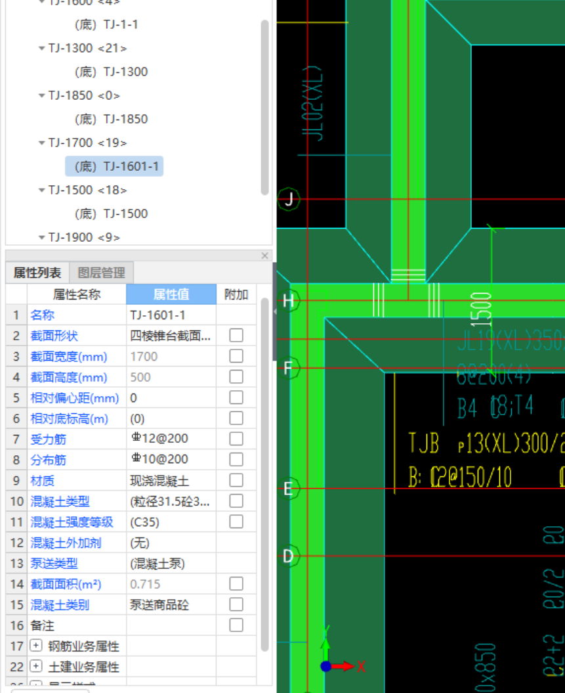The image size is (565, 693).
Task: Toggle the 混凝土类别 additional checkbox
Action: [x=236, y=604]
